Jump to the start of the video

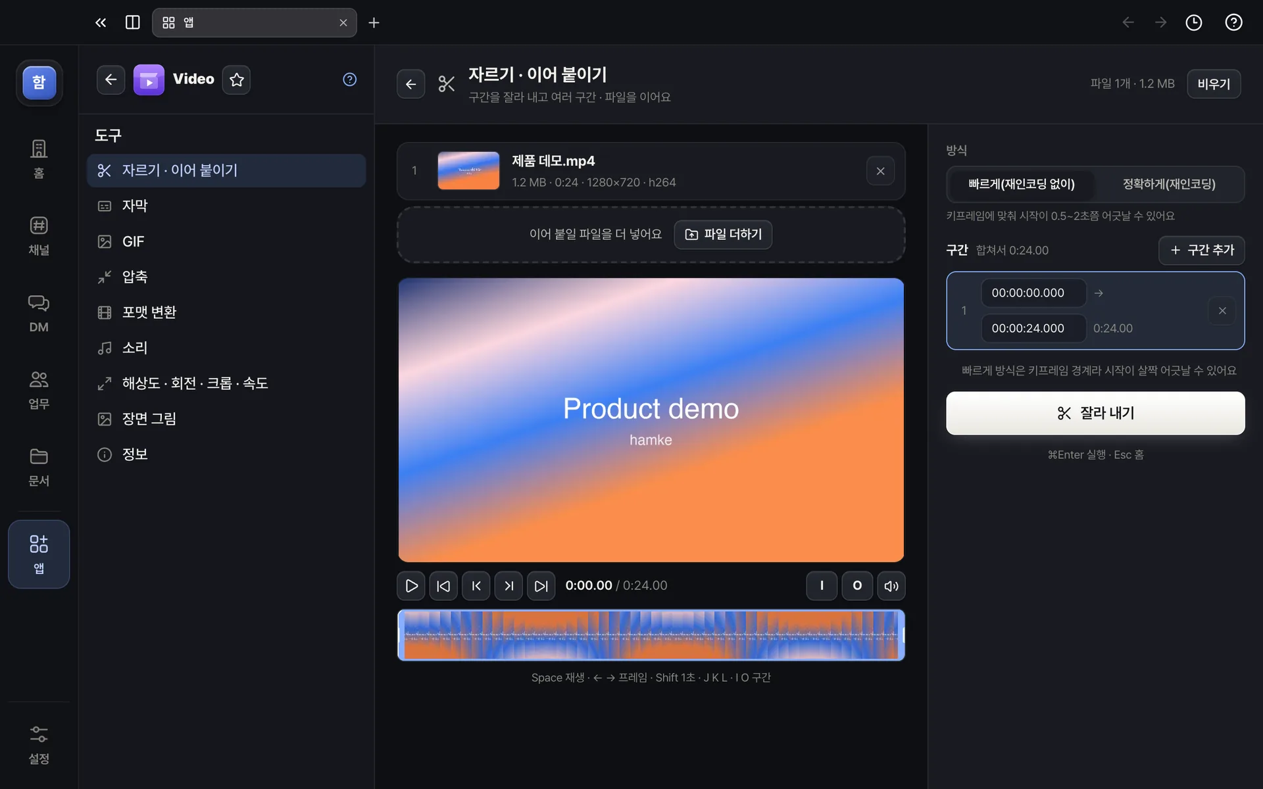pyautogui.click(x=443, y=586)
